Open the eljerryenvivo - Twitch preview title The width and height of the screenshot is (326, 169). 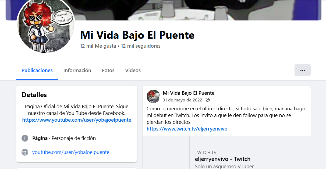(x=223, y=159)
